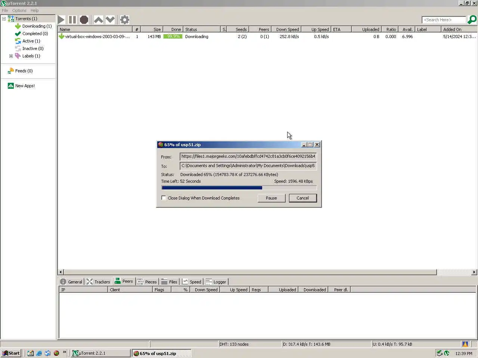Click the DHT: 133 nodes status bar entry
This screenshot has height=358, width=478.
pos(250,344)
